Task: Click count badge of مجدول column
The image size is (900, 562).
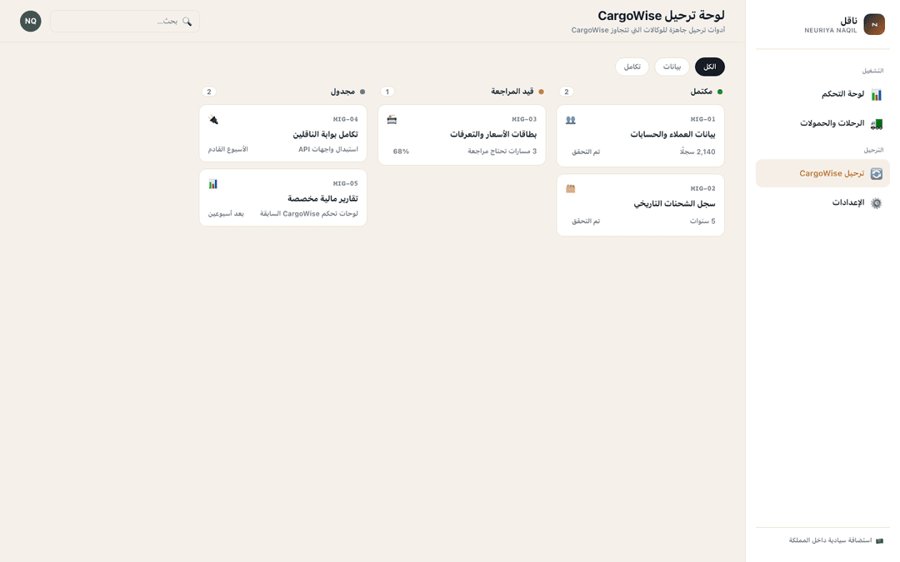Action: pos(209,92)
